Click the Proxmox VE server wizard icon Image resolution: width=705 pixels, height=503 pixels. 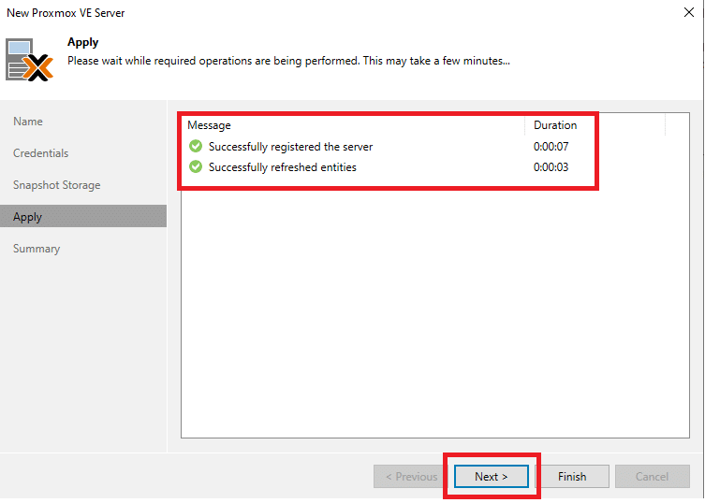pos(29,60)
